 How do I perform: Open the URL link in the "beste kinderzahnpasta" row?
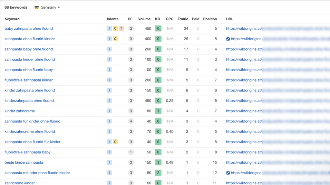(x=244, y=163)
